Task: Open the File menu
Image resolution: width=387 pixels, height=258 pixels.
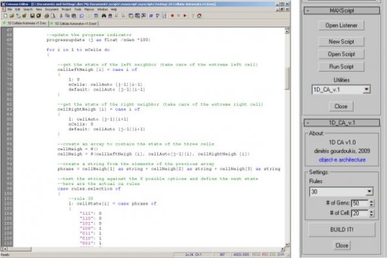Action: point(10,9)
